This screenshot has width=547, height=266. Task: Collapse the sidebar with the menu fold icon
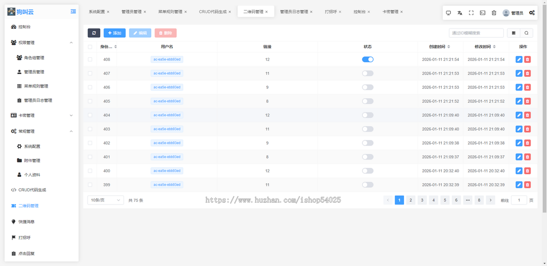73,11
